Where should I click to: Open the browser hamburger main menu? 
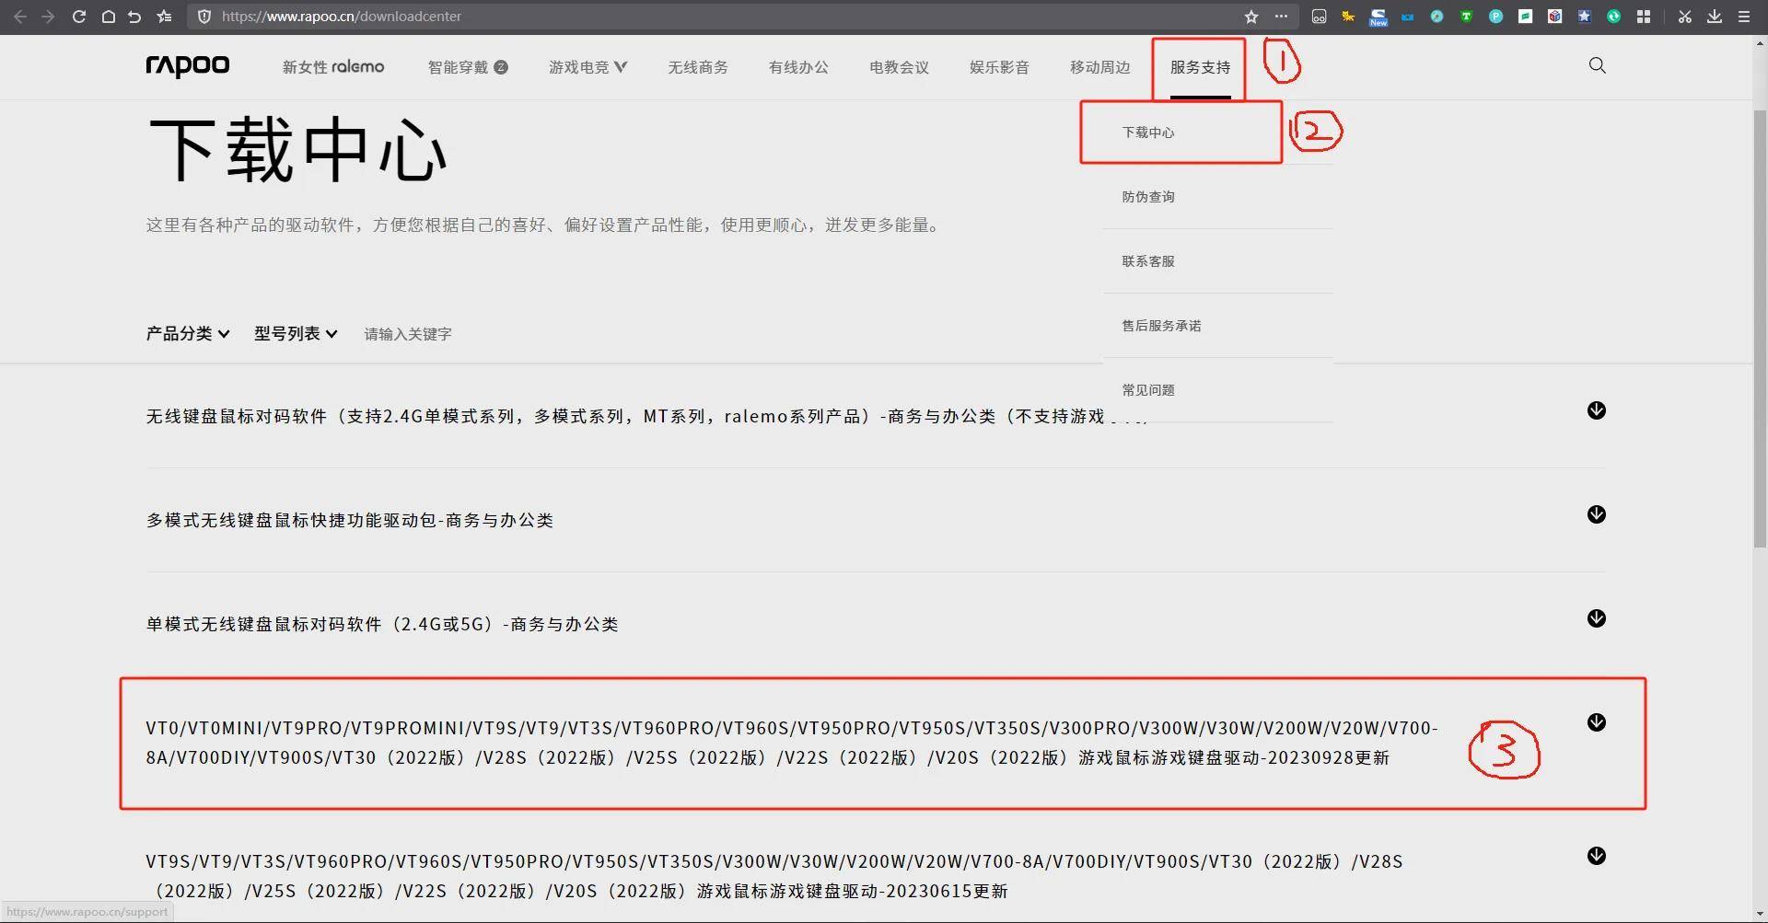pyautogui.click(x=1744, y=17)
